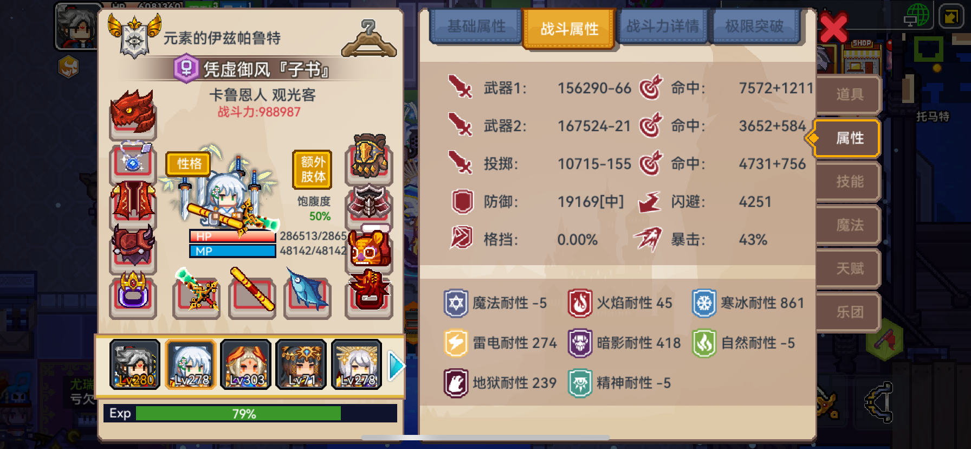Click the 额外肢体 button
This screenshot has width=971, height=449.
(313, 169)
